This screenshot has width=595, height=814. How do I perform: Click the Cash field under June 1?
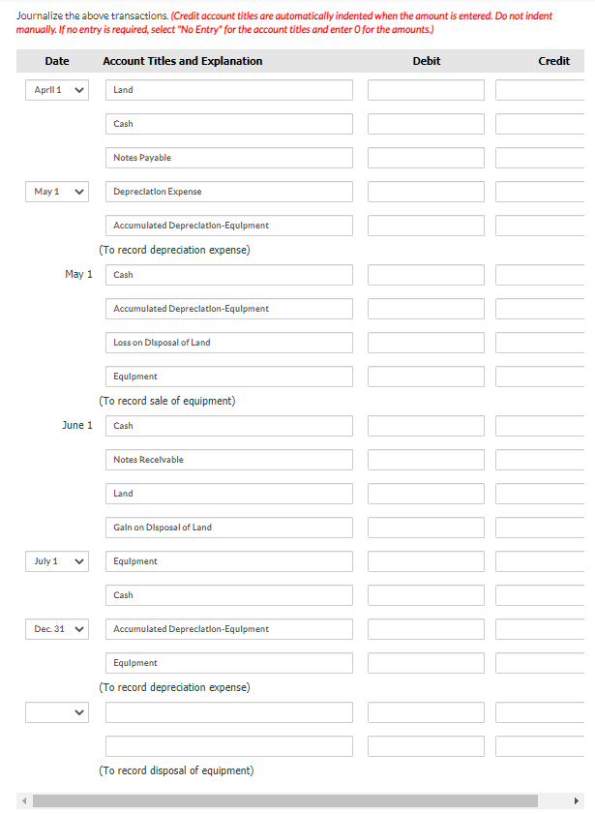pos(228,425)
